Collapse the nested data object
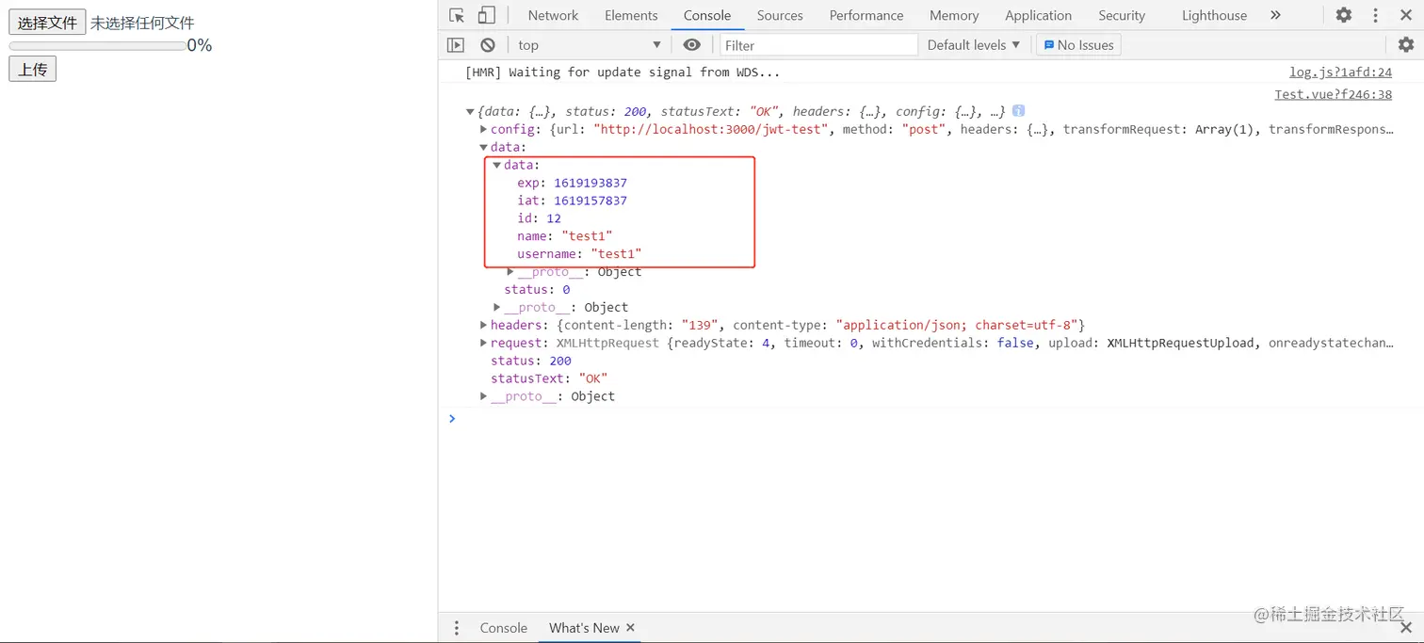 click(x=497, y=166)
